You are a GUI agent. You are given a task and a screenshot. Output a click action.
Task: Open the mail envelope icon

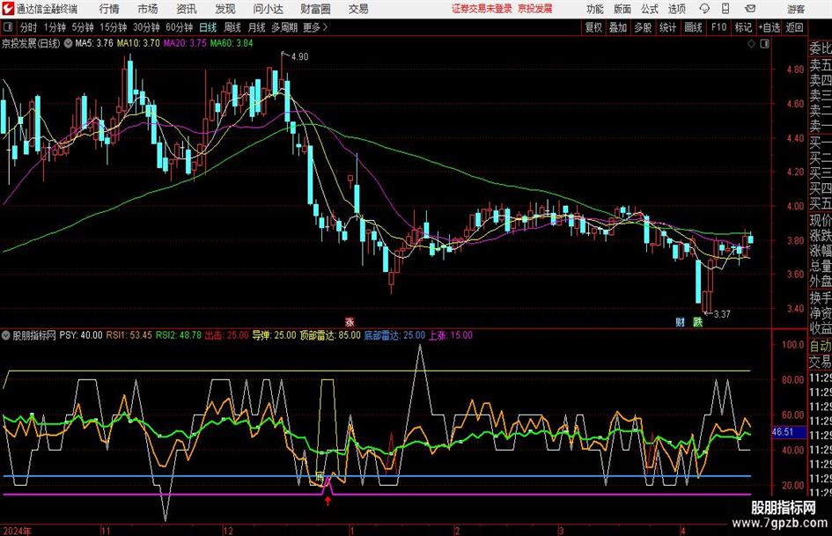click(750, 9)
